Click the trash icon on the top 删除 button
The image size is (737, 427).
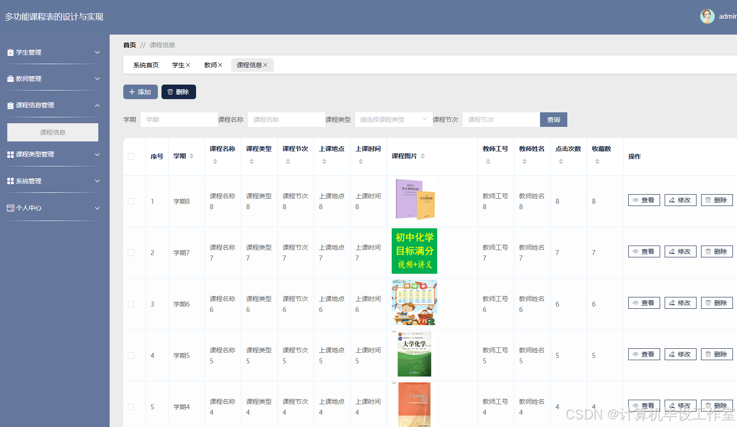point(170,91)
